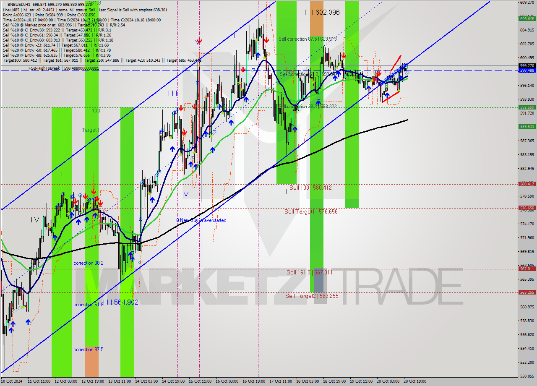Image resolution: width=537 pixels, height=386 pixels.
Task: Click the 599.270 current price tag
Action: (x=527, y=65)
